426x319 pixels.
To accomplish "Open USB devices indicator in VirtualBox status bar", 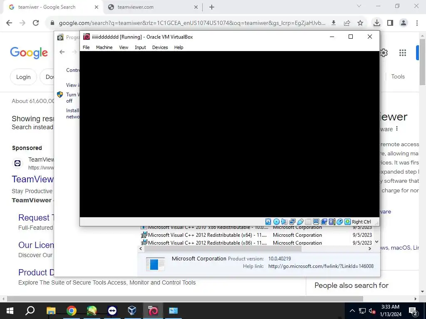I will [300, 222].
